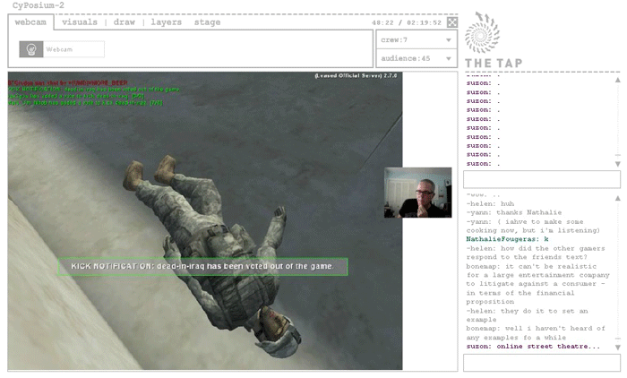Screen dimensions: 627x378
Task: Expand the audience:45 dropdown
Action: 416,58
